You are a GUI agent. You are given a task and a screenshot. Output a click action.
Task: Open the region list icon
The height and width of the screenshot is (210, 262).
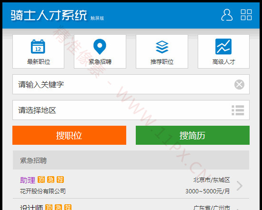pos(238,110)
